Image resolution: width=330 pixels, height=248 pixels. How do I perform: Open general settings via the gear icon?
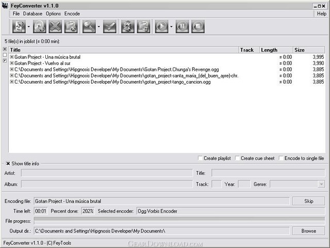tap(128, 26)
